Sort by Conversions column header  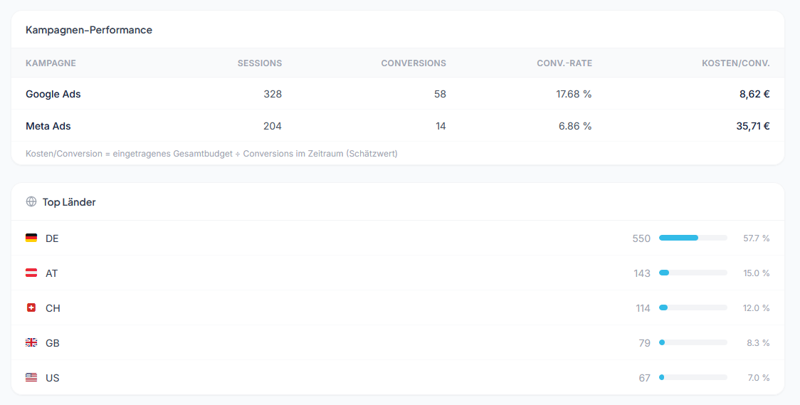pyautogui.click(x=414, y=63)
